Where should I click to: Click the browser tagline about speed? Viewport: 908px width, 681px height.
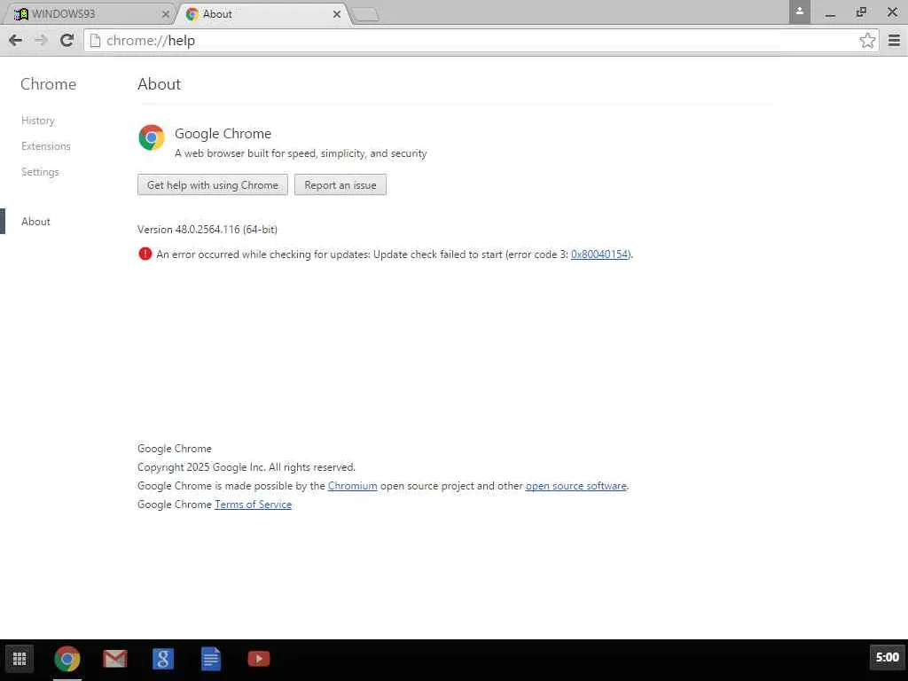301,153
